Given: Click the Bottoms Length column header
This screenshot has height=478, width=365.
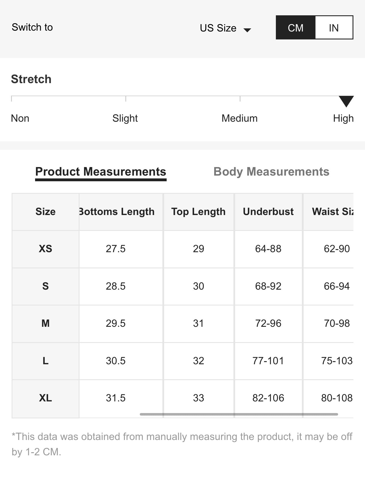Looking at the screenshot, I should click(x=117, y=212).
